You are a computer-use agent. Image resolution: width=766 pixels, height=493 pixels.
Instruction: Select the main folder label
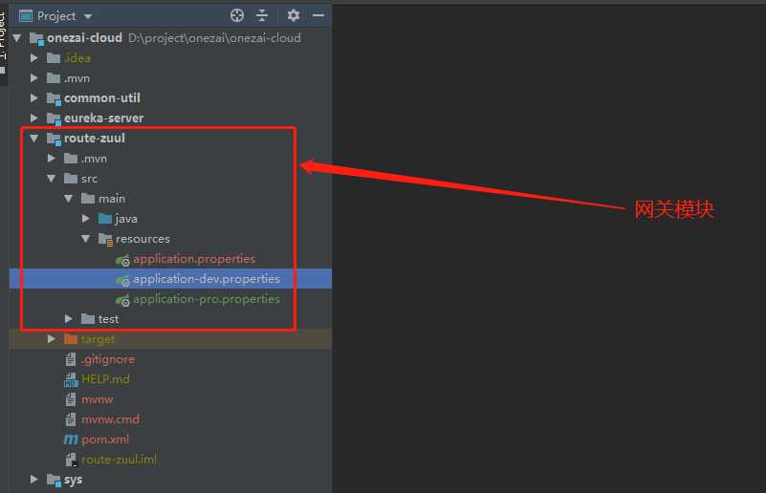(x=112, y=199)
